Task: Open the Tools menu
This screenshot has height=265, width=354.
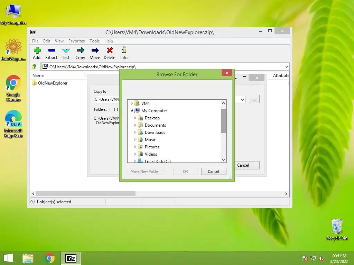Action: pos(94,41)
